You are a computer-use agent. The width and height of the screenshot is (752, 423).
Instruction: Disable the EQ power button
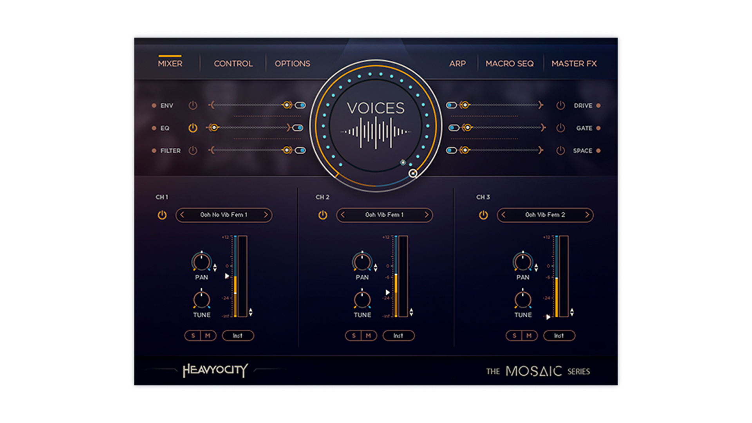click(193, 128)
